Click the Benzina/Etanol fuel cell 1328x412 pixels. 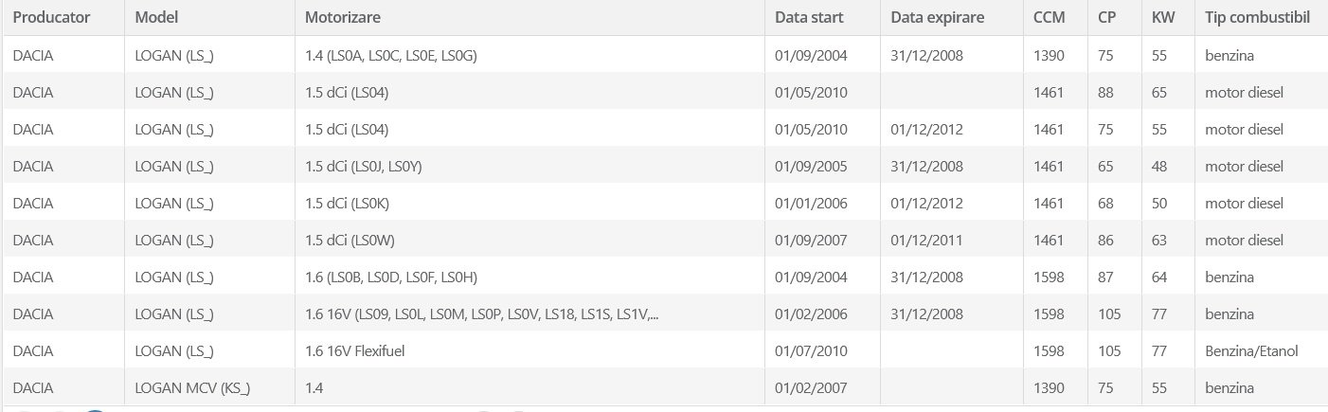pos(1261,350)
